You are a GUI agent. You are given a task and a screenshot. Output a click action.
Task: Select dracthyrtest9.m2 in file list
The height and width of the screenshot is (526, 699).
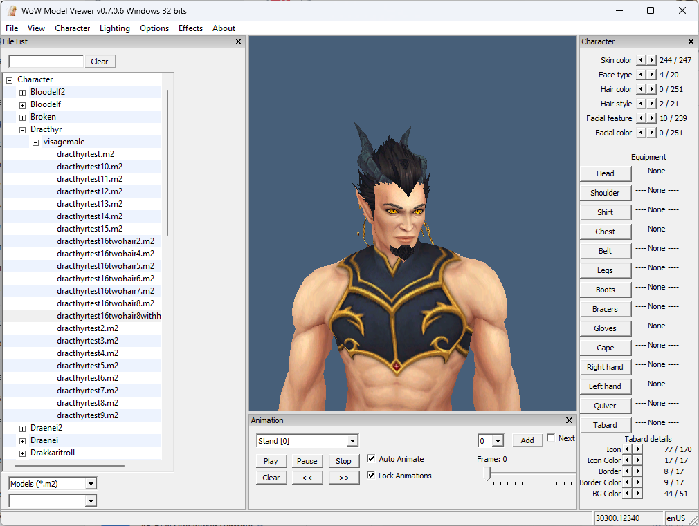click(x=87, y=415)
